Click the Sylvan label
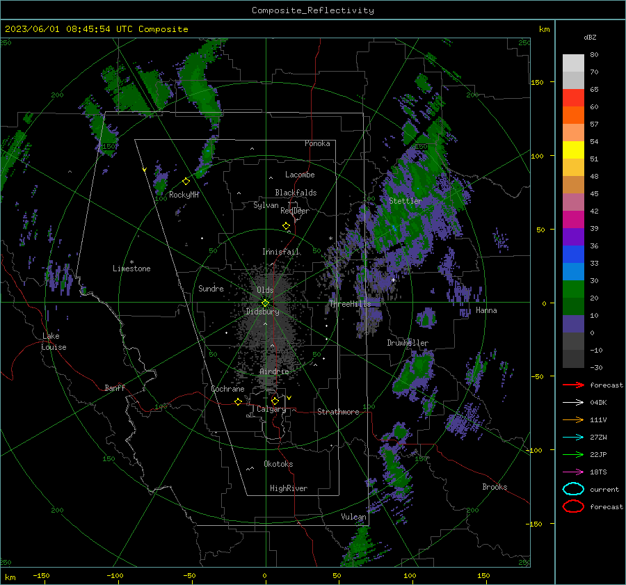626x585 pixels. [x=266, y=205]
